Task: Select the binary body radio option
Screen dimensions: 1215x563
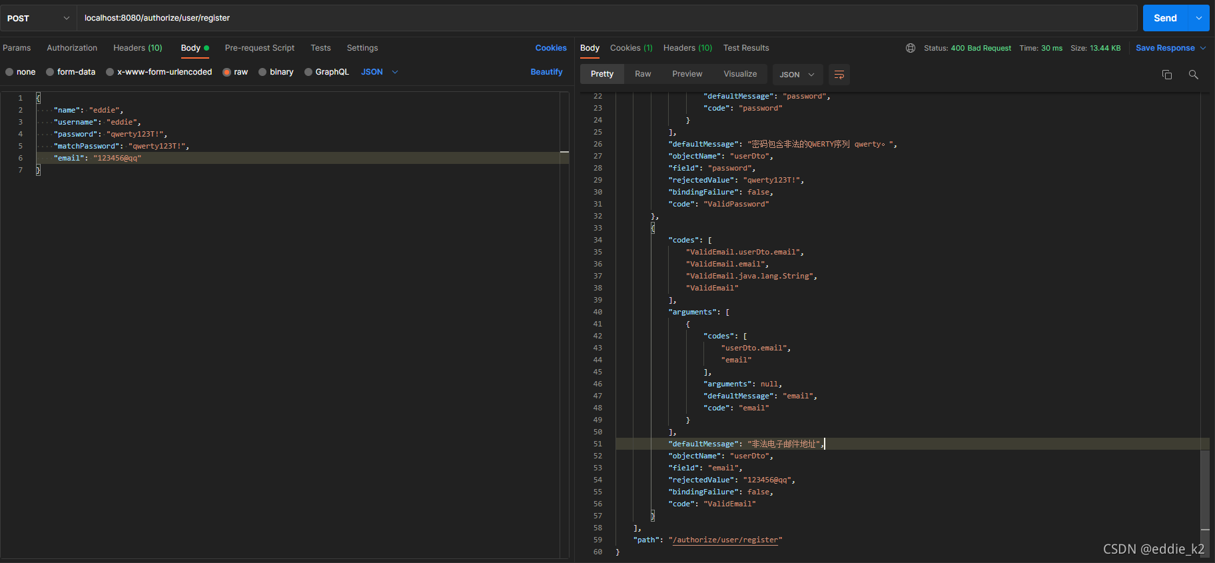Action: click(262, 72)
